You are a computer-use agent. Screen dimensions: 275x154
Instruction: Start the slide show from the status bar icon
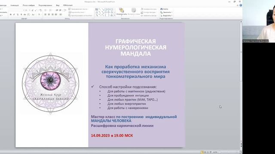[x=211, y=152]
